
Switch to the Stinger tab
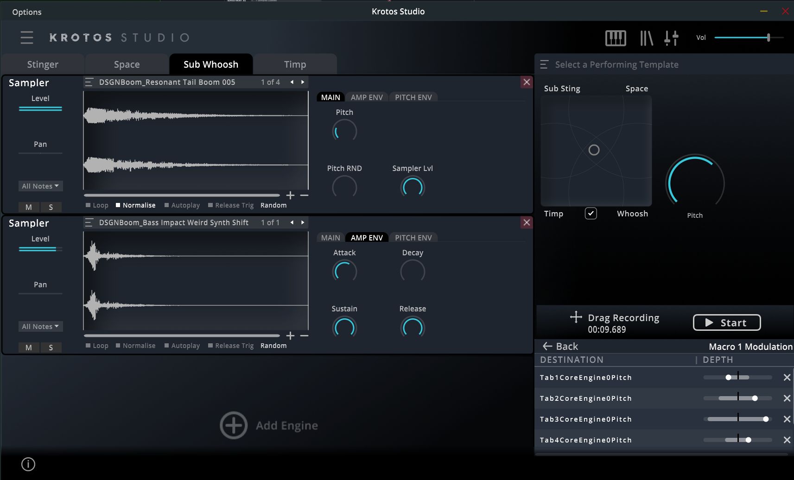click(43, 64)
